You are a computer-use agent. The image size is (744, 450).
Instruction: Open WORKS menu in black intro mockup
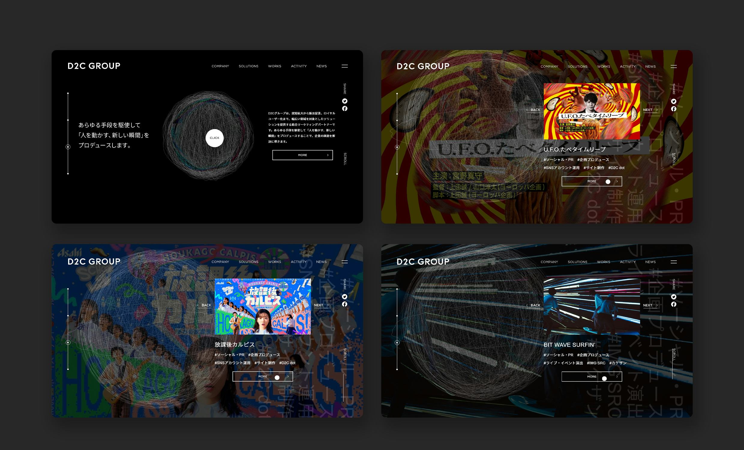pos(274,66)
